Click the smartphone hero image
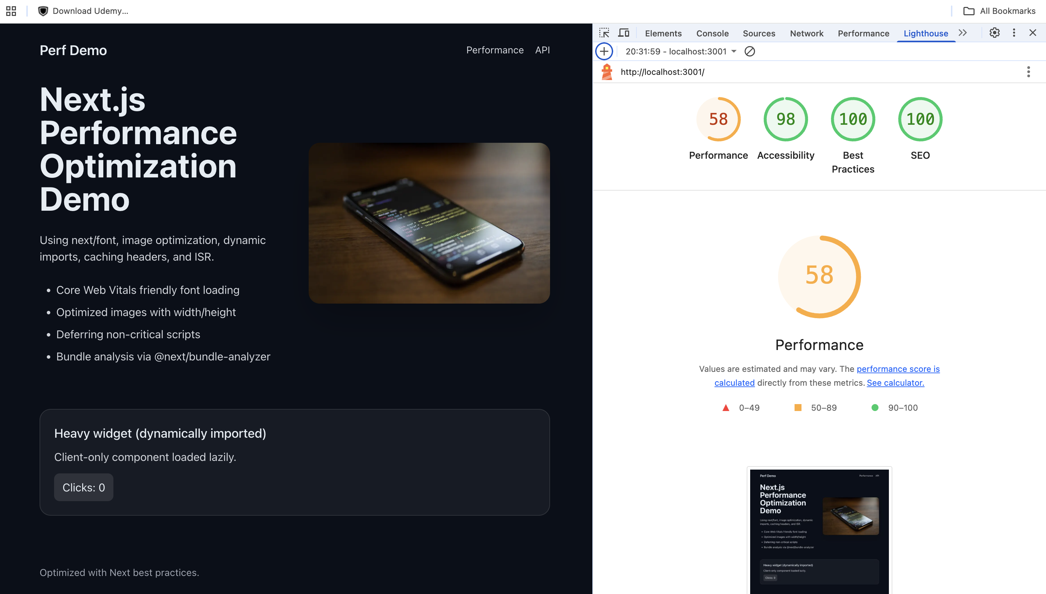Screen dimensions: 1046x594 [429, 223]
